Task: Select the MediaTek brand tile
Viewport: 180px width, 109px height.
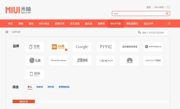Action: point(153,60)
